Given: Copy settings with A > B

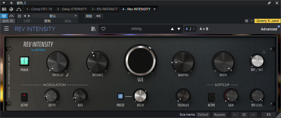Looking at the screenshot, I should pyautogui.click(x=204, y=29).
